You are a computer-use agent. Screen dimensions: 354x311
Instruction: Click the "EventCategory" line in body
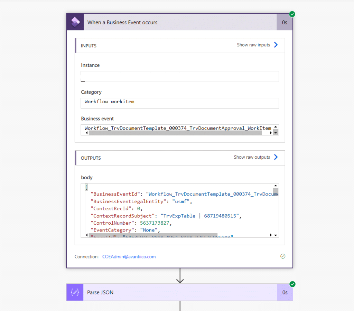tap(125, 230)
